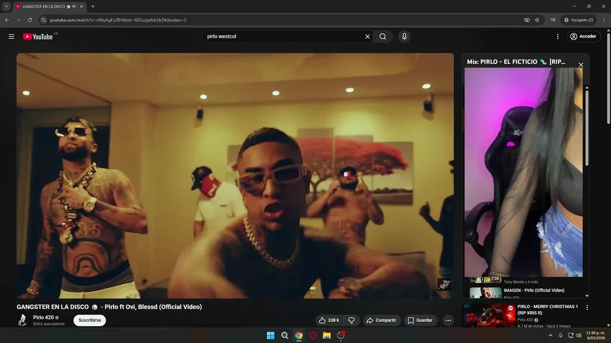Open the taskbar microphone indicator
Screen dimensions: 611x343
point(561,335)
